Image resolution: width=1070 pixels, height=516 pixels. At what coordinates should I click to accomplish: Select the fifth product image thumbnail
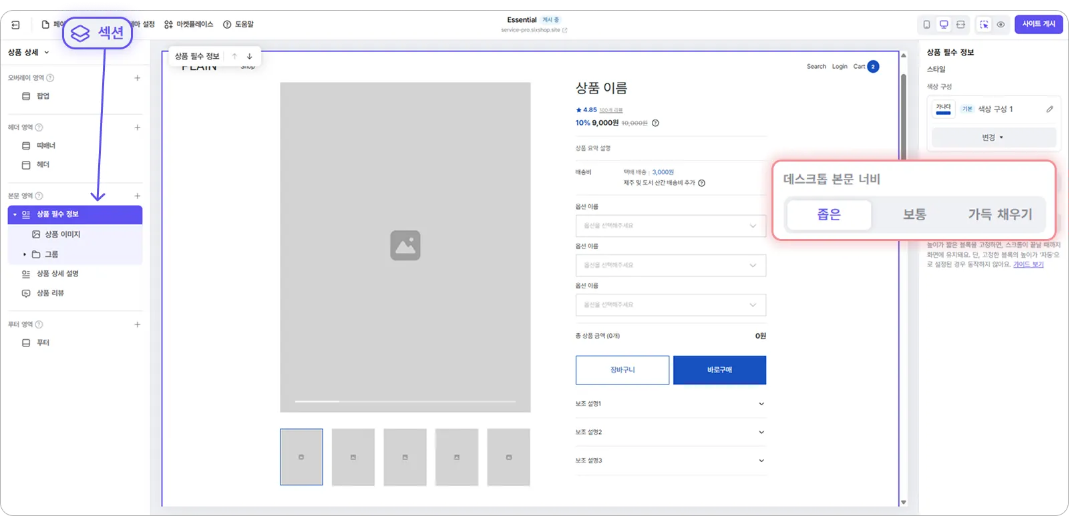pyautogui.click(x=509, y=457)
